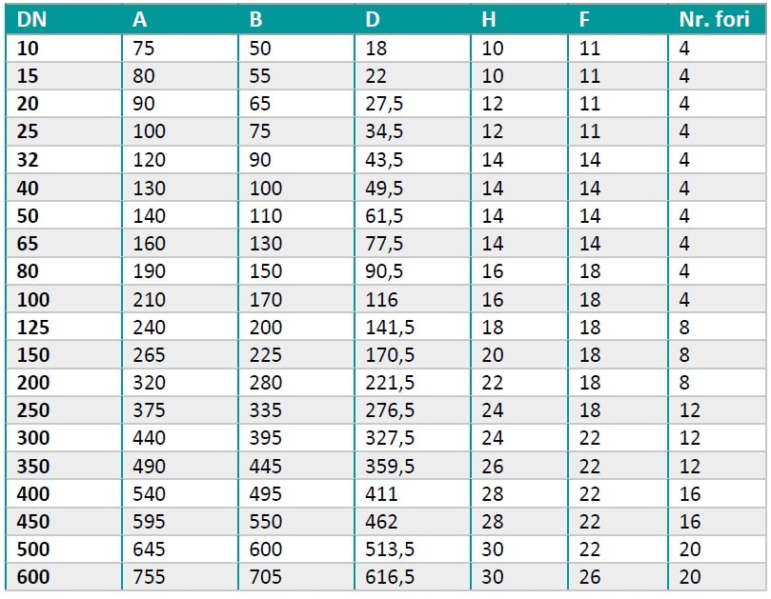Image resolution: width=771 pixels, height=599 pixels.
Task: Select the B column header
Action: (x=255, y=20)
